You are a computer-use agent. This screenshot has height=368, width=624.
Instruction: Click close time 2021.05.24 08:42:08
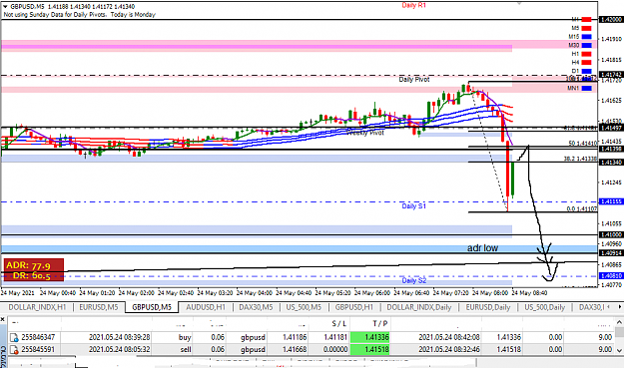click(x=449, y=337)
